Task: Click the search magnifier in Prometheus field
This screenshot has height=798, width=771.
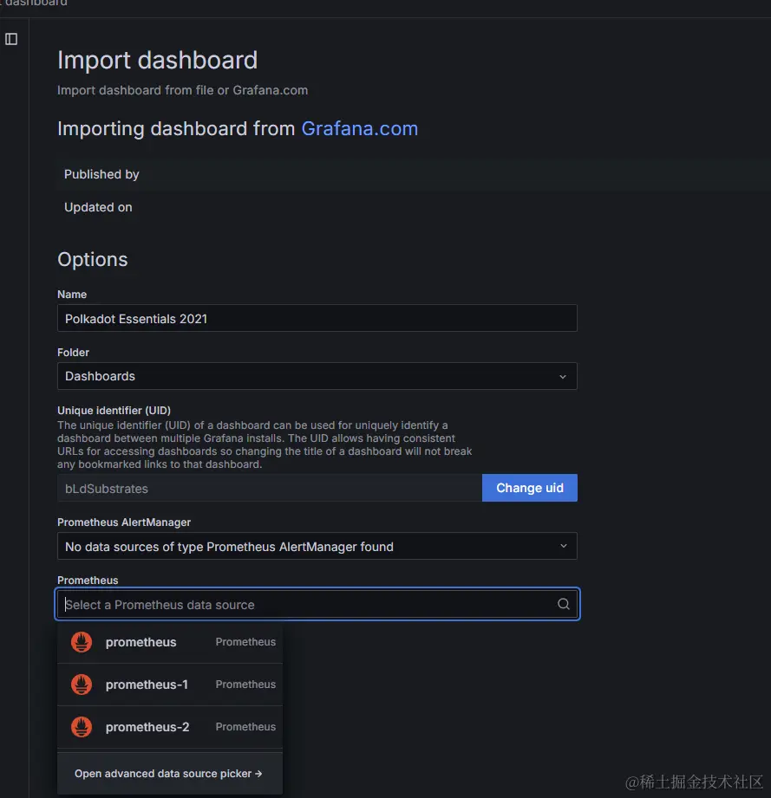Action: coord(563,604)
